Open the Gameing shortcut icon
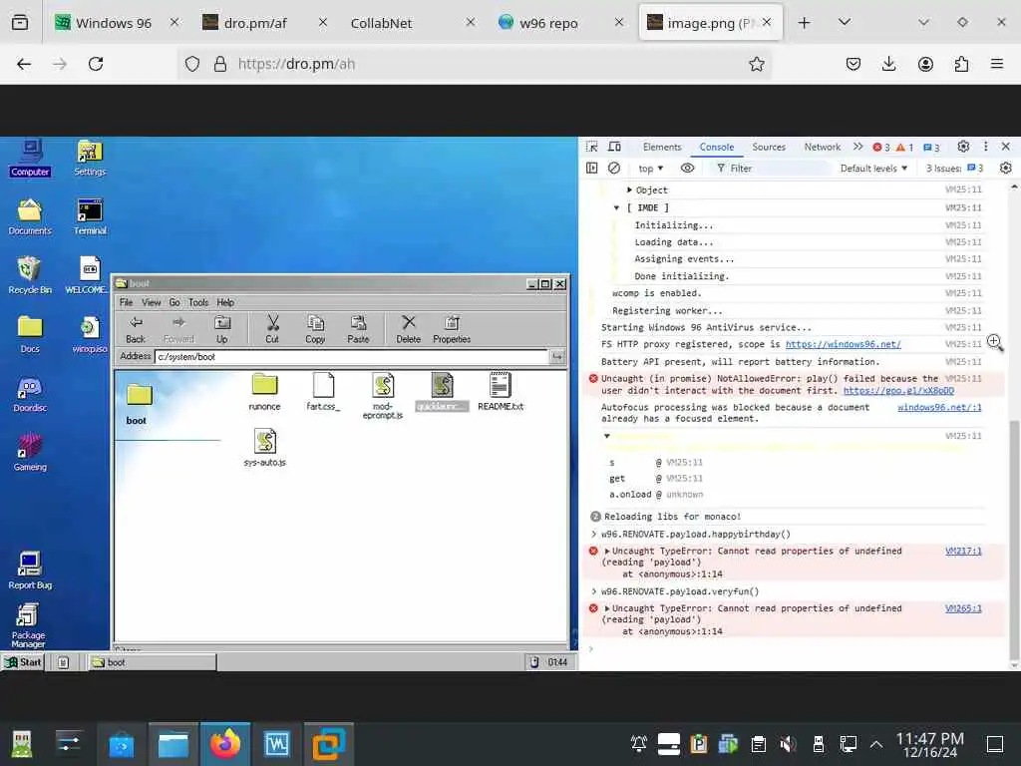 tap(30, 453)
